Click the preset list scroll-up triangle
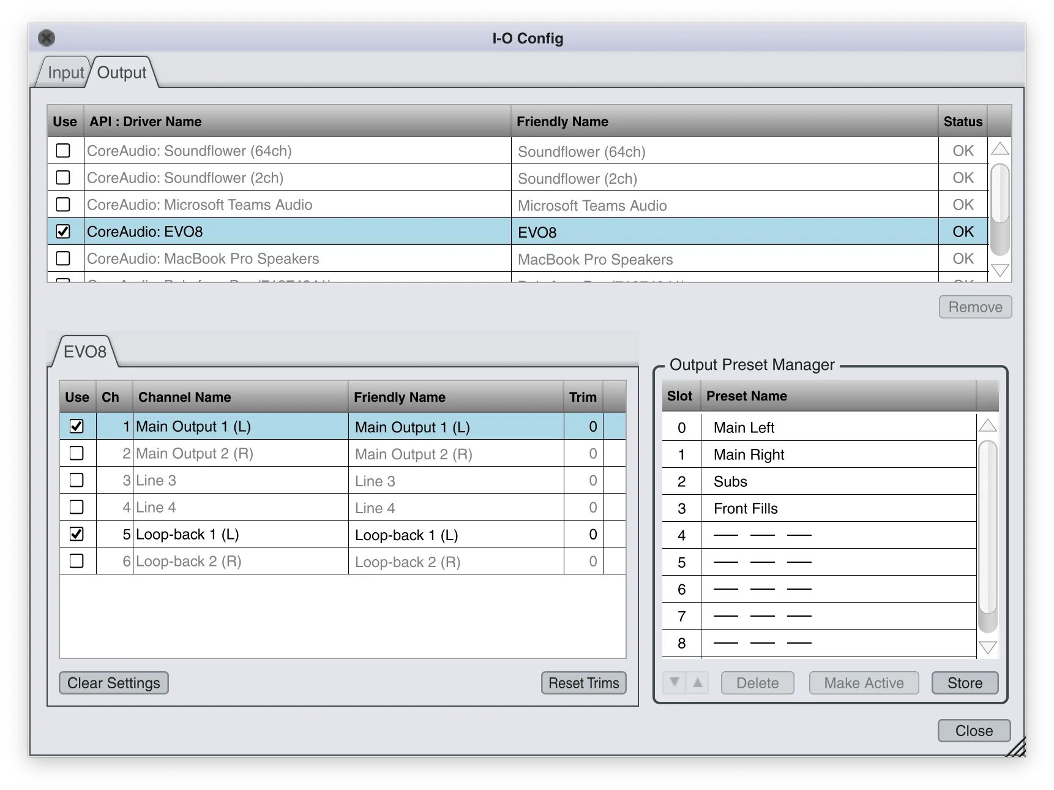This screenshot has height=790, width=1054. click(x=987, y=424)
